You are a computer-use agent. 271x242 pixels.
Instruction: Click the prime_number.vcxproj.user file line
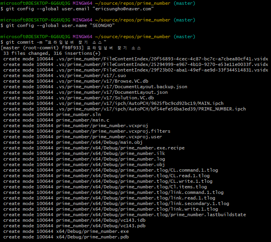[82, 137]
